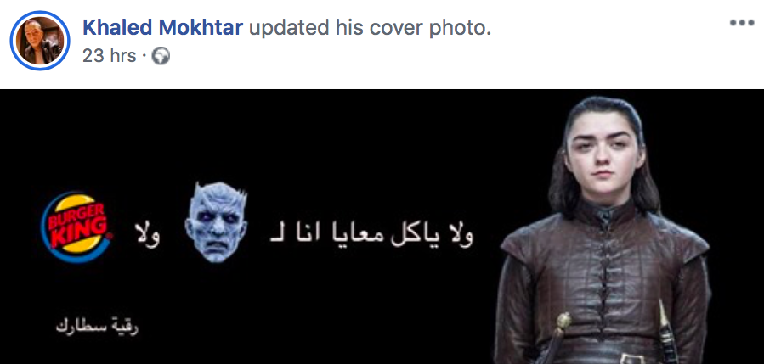The height and width of the screenshot is (364, 764).
Task: Click the public globe privacy icon
Action: pyautogui.click(x=161, y=57)
